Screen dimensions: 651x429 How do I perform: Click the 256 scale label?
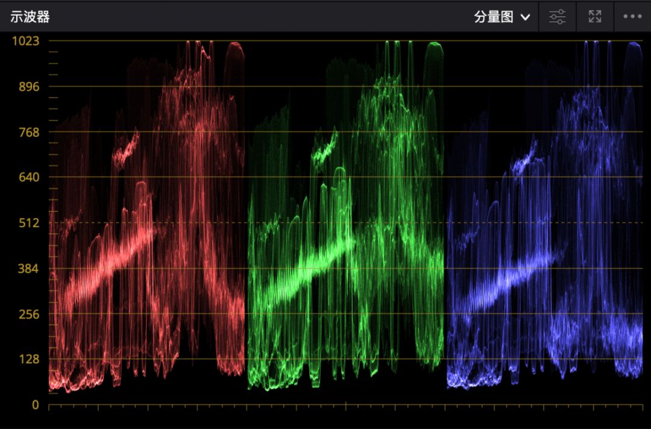click(29, 314)
